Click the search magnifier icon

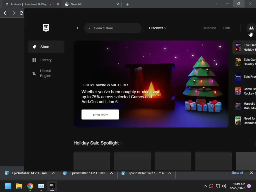[x=89, y=28]
